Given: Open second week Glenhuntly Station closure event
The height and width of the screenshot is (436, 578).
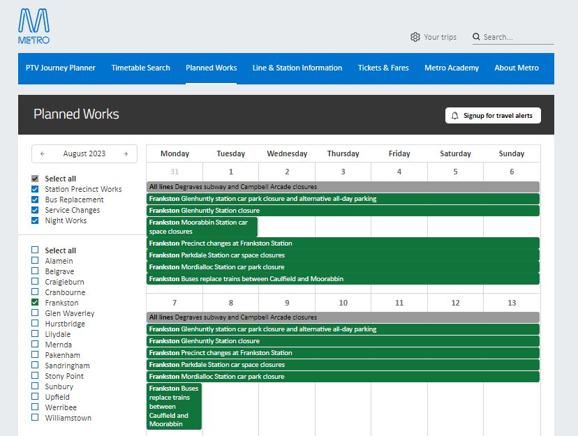Looking at the screenshot, I should tap(343, 341).
